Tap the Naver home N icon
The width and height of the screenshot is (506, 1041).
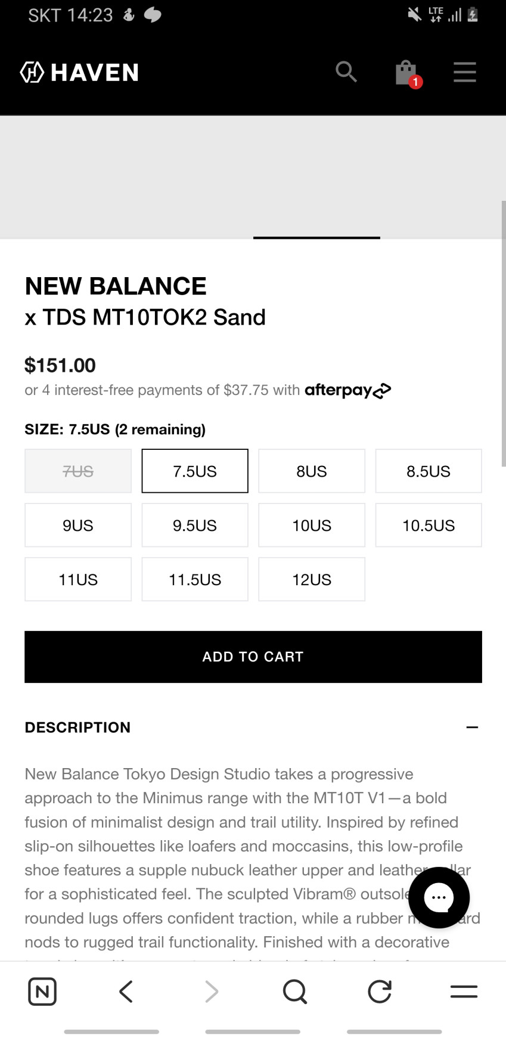click(x=42, y=992)
